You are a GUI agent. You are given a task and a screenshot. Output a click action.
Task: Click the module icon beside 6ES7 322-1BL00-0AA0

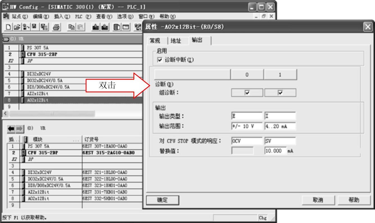[x=23, y=179]
